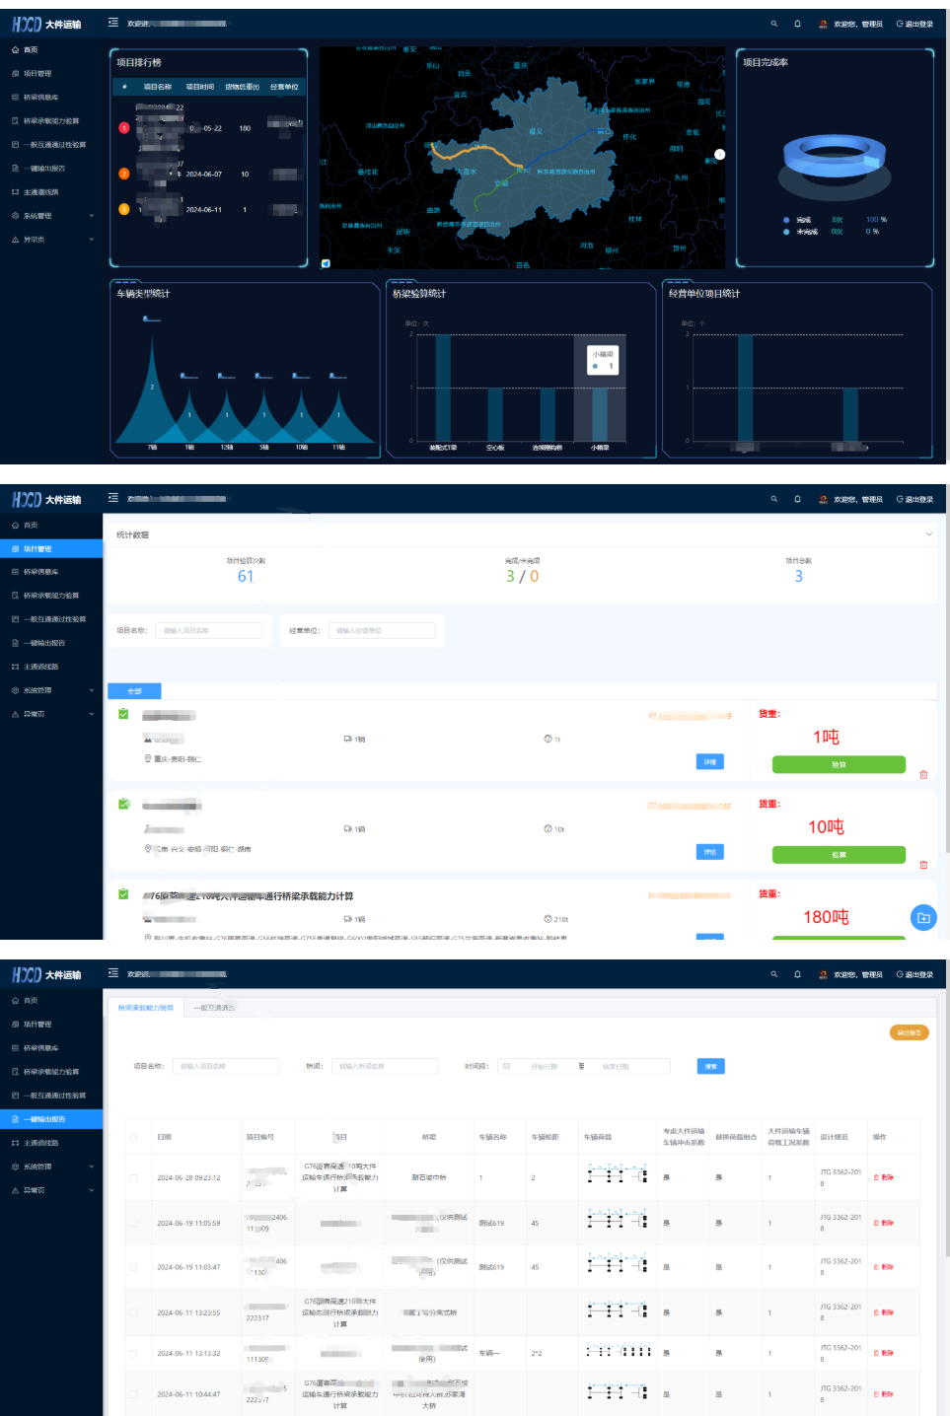The height and width of the screenshot is (1416, 950).
Task: Click trash icon for the 10吨 project
Action: coord(923,865)
